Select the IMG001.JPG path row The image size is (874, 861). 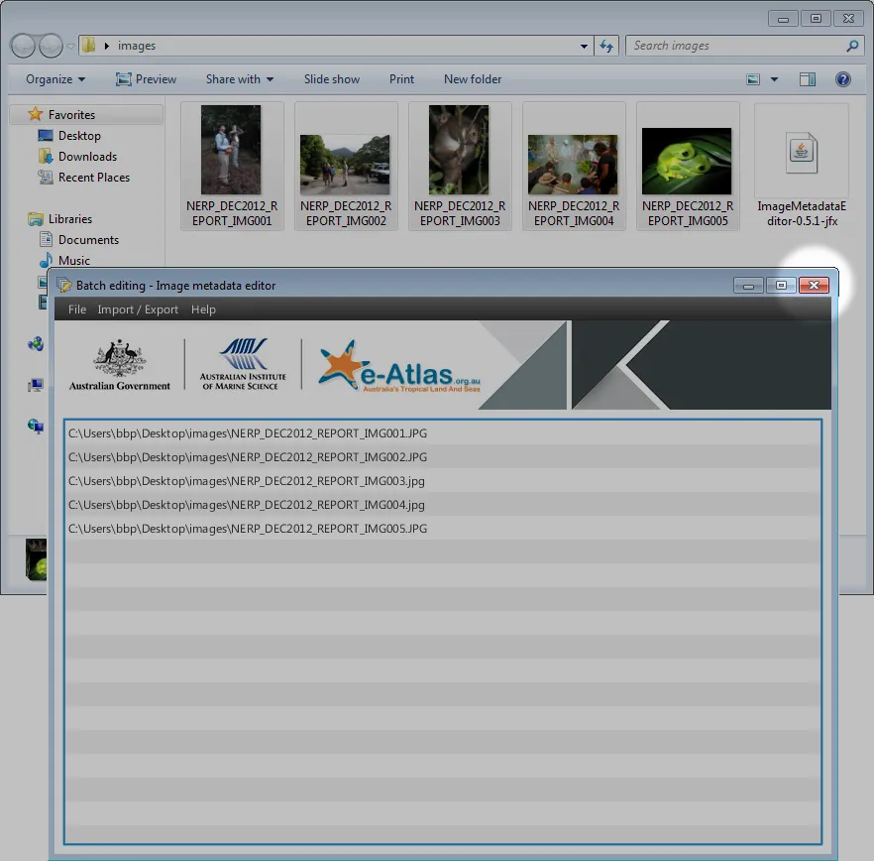(x=443, y=433)
